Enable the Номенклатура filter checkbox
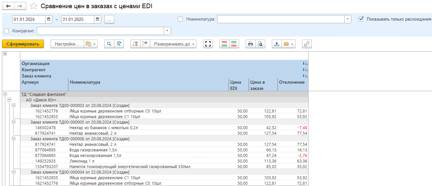 coord(180,19)
